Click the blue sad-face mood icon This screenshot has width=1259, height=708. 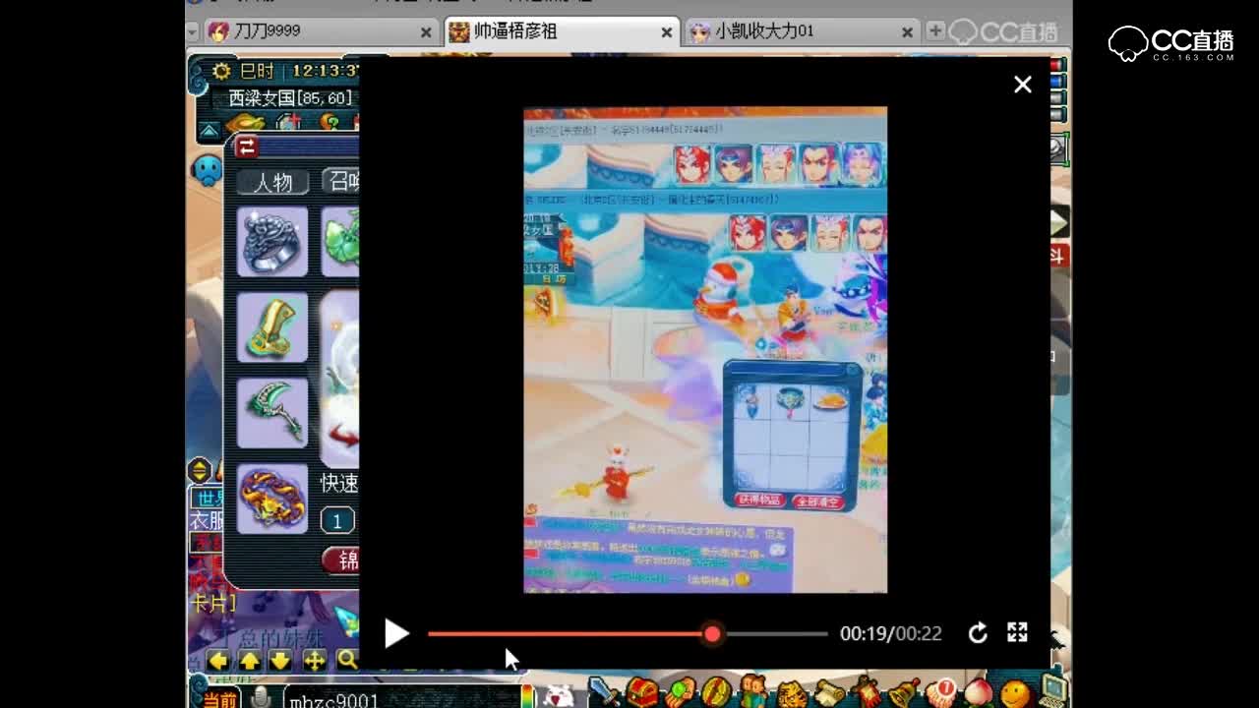point(208,170)
